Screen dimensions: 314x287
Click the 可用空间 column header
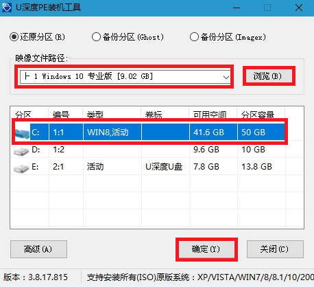(210, 114)
